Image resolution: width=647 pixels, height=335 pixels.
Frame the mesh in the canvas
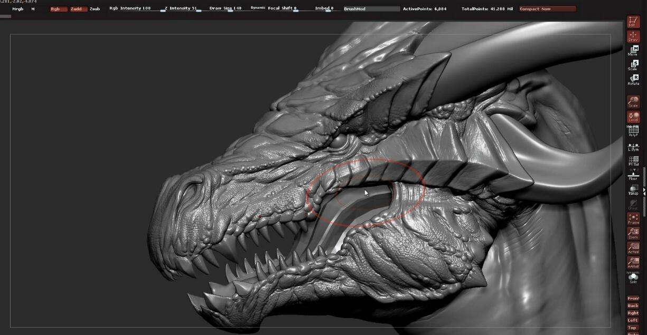coord(633,219)
